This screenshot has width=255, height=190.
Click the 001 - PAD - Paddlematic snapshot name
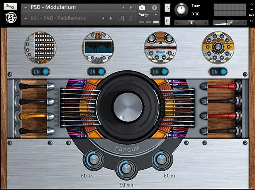point(58,18)
